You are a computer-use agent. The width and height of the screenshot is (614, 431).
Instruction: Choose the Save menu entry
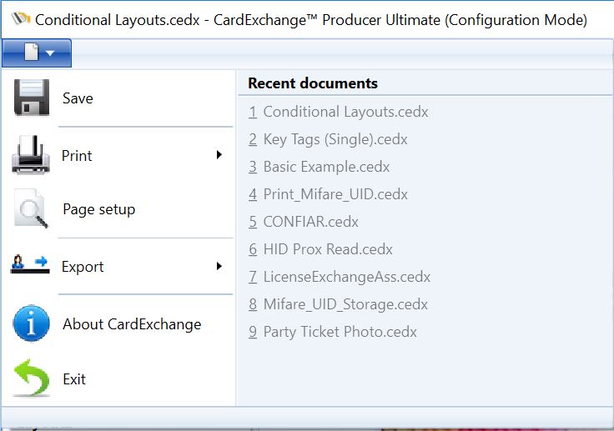point(78,98)
